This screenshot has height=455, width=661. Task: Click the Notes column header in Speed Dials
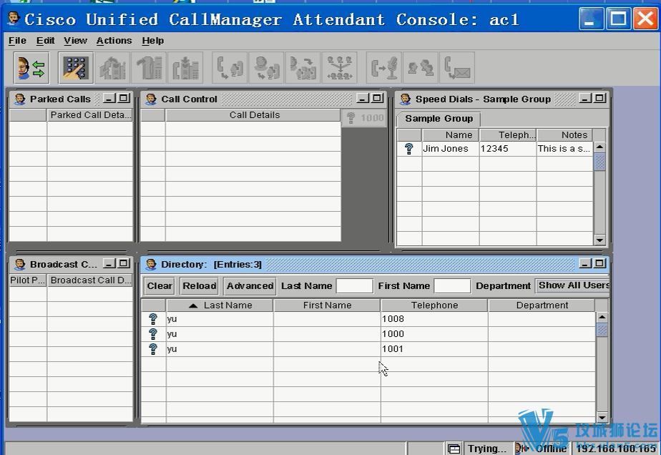tap(565, 135)
